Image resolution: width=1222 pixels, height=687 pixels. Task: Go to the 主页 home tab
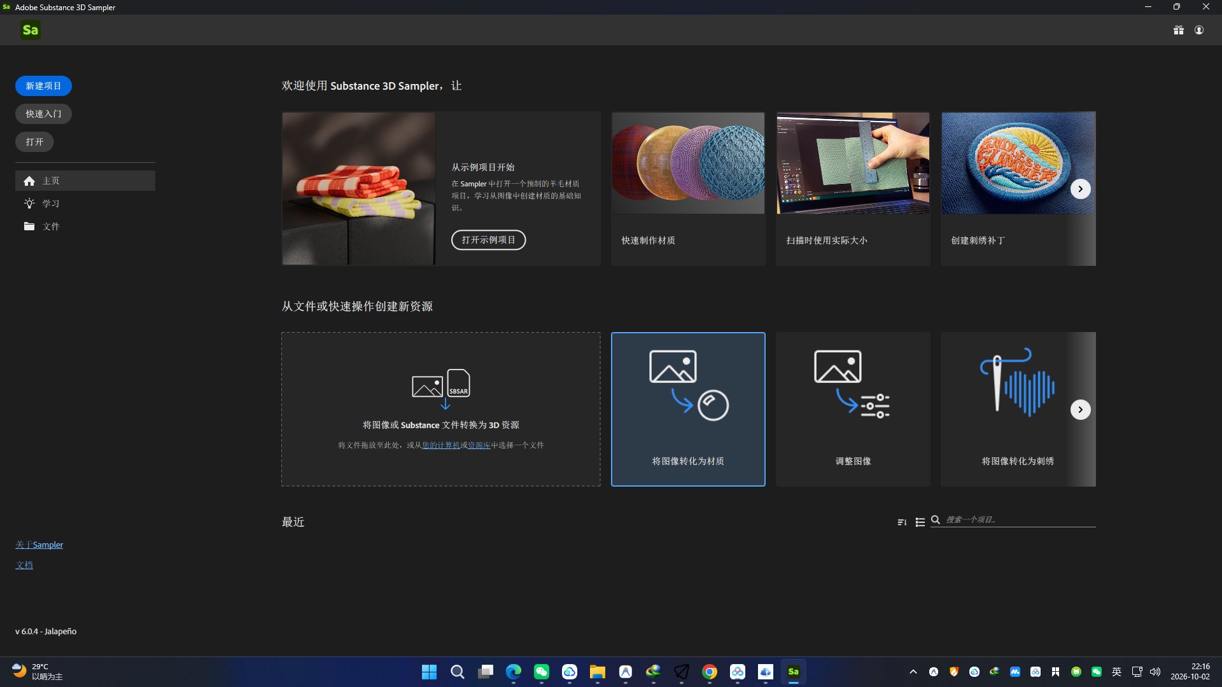(x=85, y=181)
